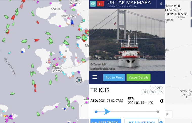The height and width of the screenshot is (123, 192).
Task: Click the blue dot marker on small island
Action: 22,52
